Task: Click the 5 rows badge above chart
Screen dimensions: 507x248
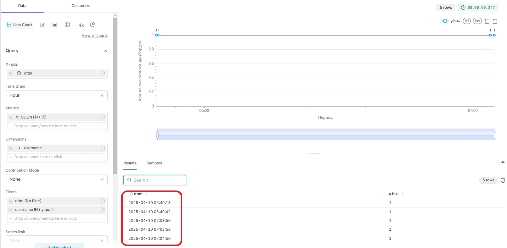Action: pyautogui.click(x=446, y=8)
